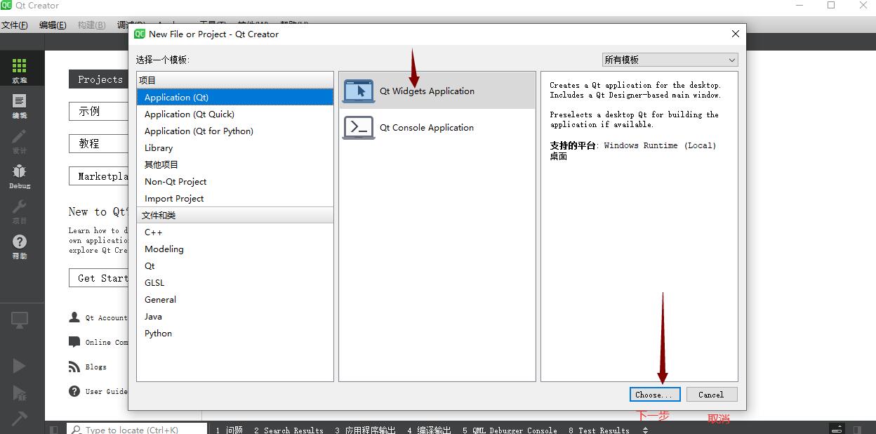Image resolution: width=876 pixels, height=434 pixels.
Task: Click the kit selector monitor icon
Action: pos(19,321)
